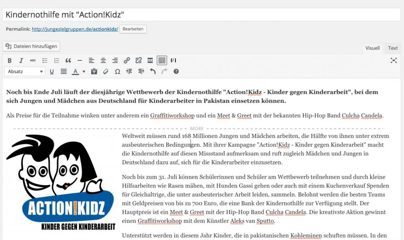The image size is (404, 240).
Task: Open keyboard shortcuts help icon
Action: 176,72
